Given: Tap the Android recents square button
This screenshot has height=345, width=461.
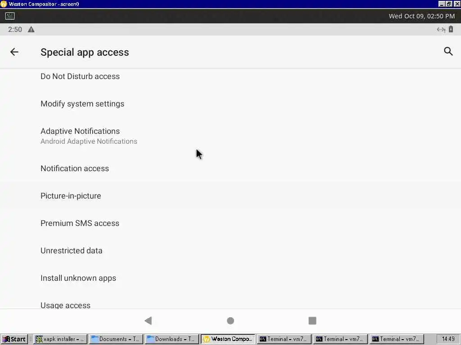Looking at the screenshot, I should click(x=312, y=321).
